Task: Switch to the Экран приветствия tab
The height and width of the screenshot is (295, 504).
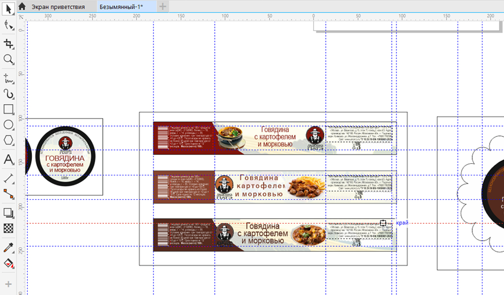Action: coord(58,6)
